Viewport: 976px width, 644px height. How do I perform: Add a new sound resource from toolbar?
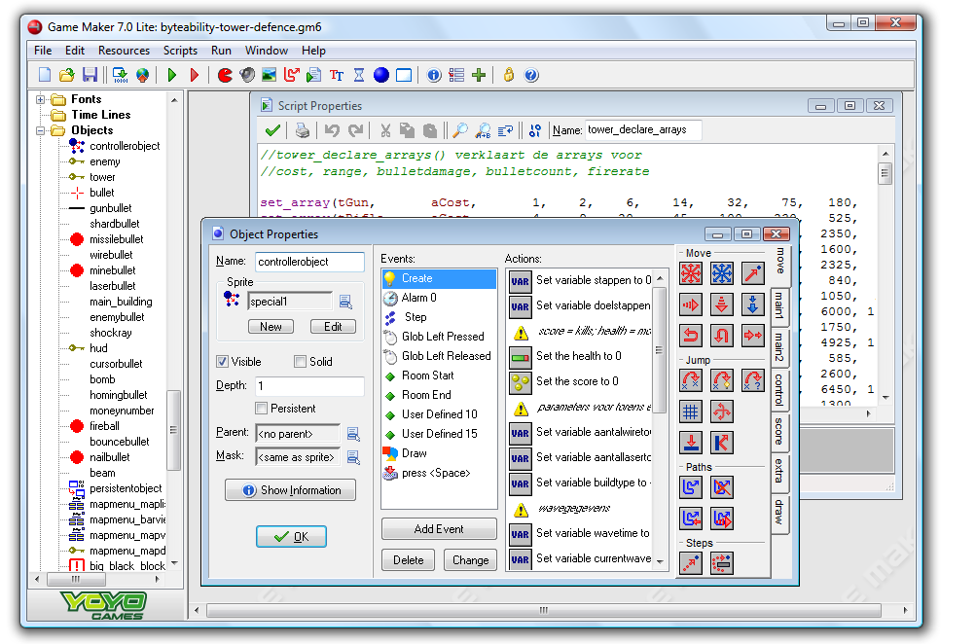click(x=247, y=75)
